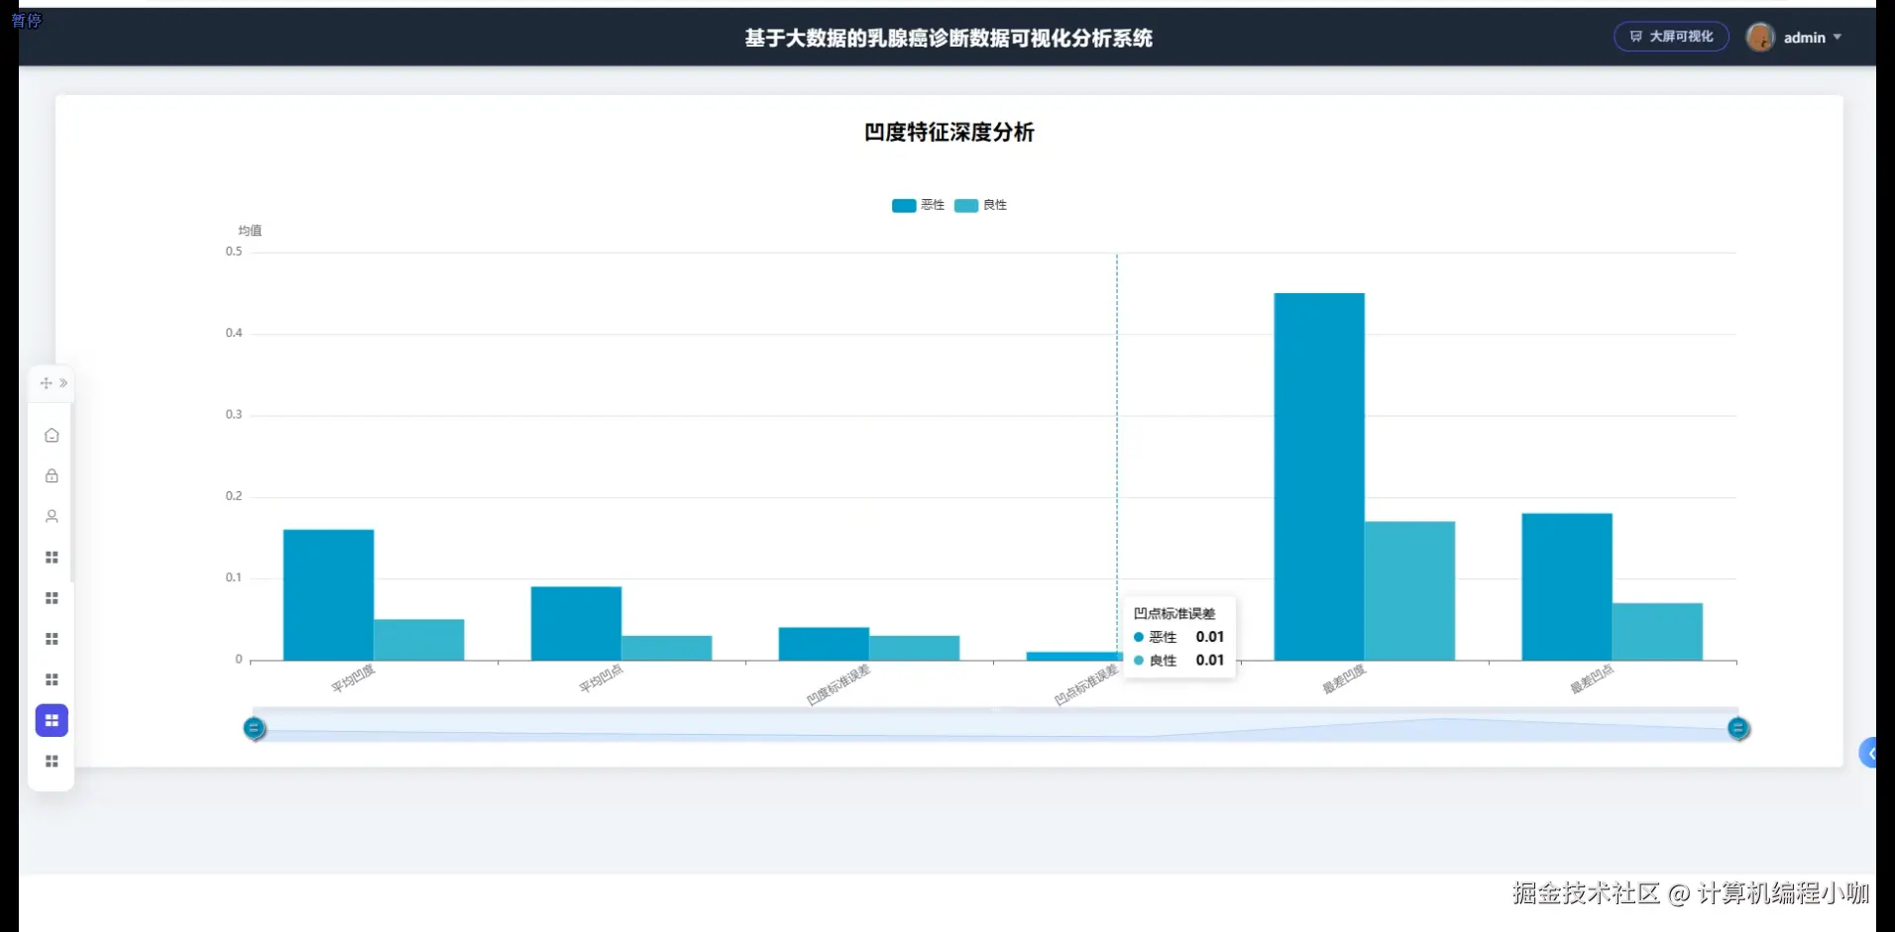Select the highlighted purple grid menu icon
1895x932 pixels.
point(52,721)
